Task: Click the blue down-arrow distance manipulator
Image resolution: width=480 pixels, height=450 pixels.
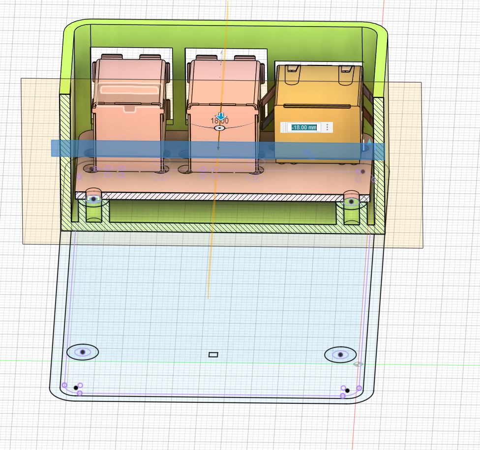Action: [x=220, y=117]
